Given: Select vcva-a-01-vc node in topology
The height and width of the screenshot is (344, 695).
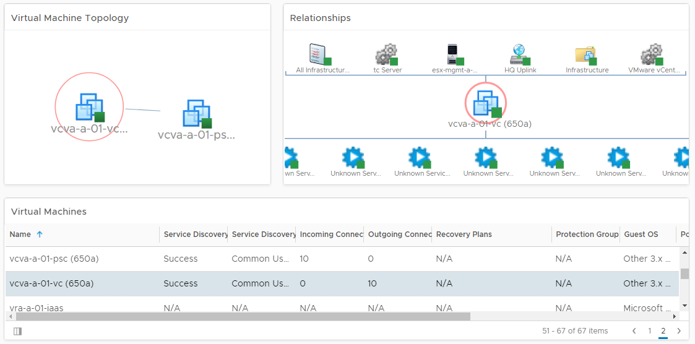Looking at the screenshot, I should click(x=90, y=107).
